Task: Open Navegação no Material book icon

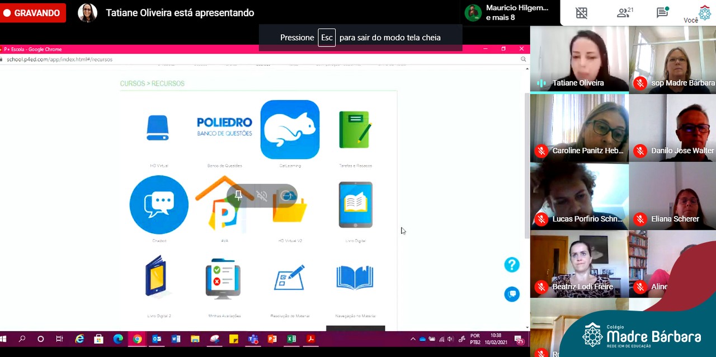Action: 355,278
